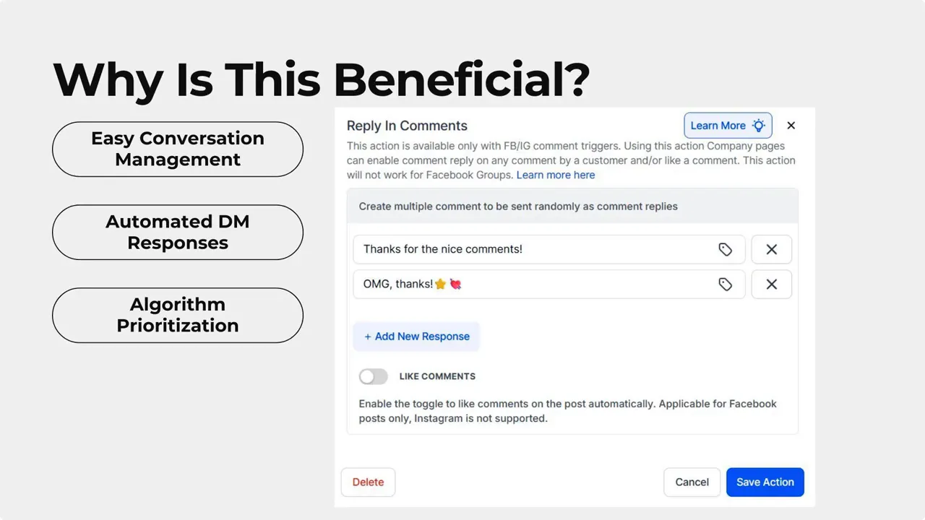The image size is (925, 520).
Task: Click the star emoji in the OMG response
Action: click(x=440, y=284)
